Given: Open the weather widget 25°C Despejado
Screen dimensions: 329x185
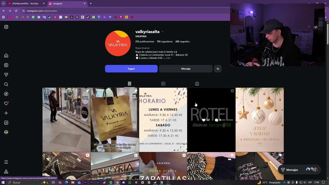Looking at the screenshot, I should click(269, 182).
